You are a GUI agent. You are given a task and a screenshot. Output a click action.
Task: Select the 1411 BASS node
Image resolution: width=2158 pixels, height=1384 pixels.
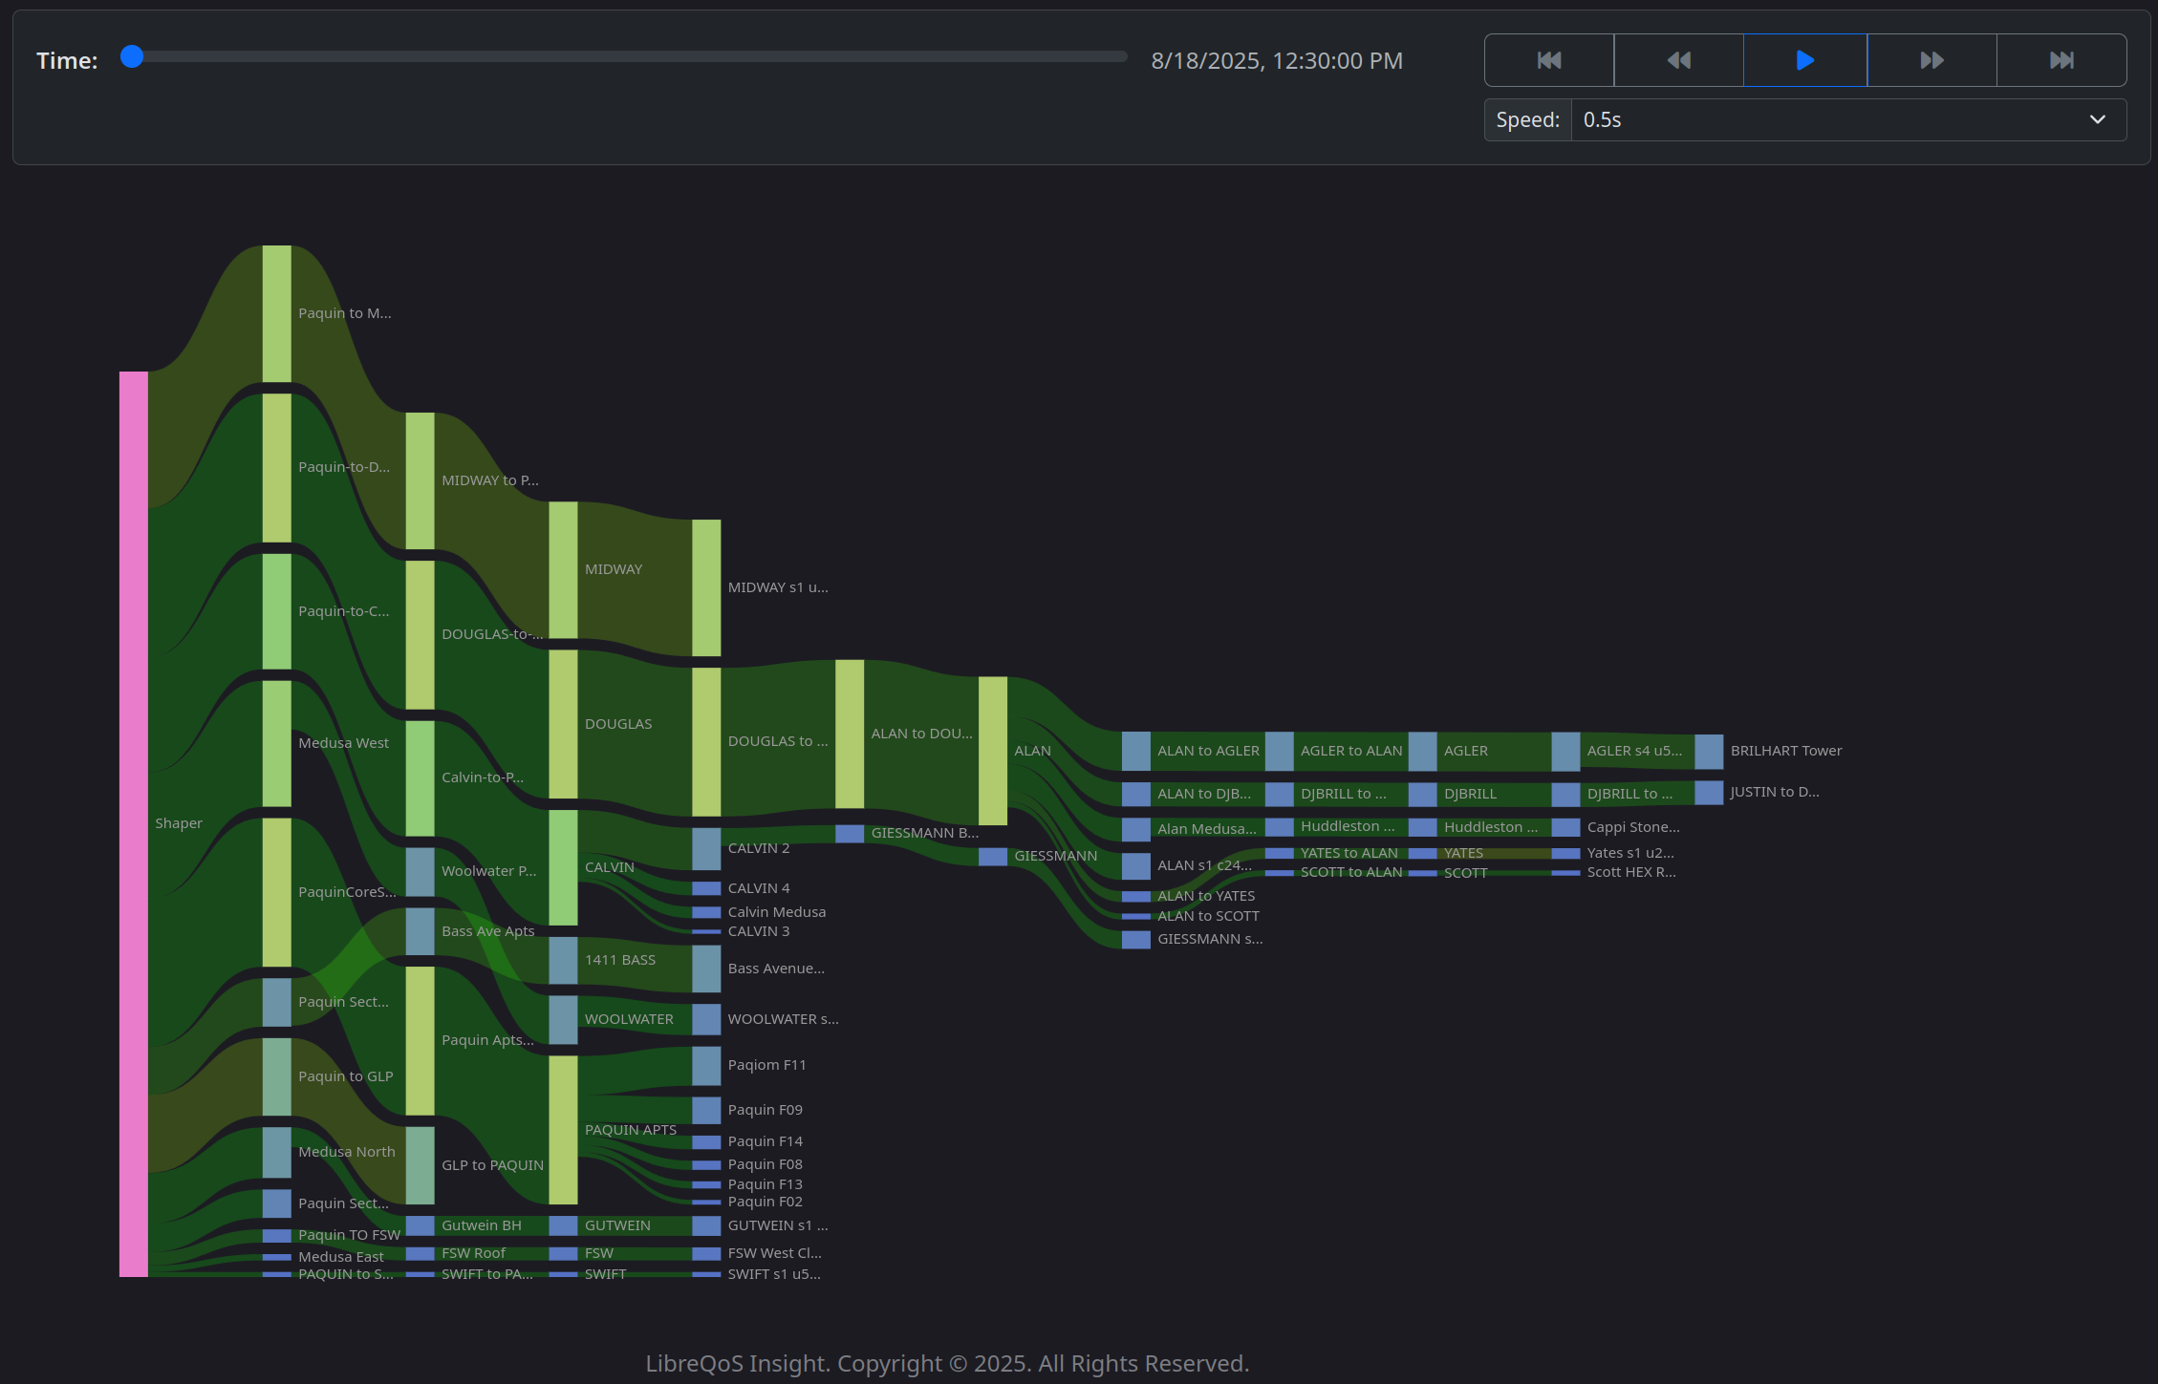563,960
